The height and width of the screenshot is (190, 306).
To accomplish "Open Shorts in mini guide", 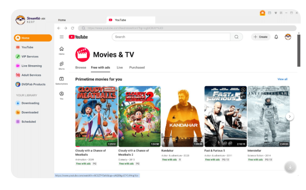I will tap(62, 66).
